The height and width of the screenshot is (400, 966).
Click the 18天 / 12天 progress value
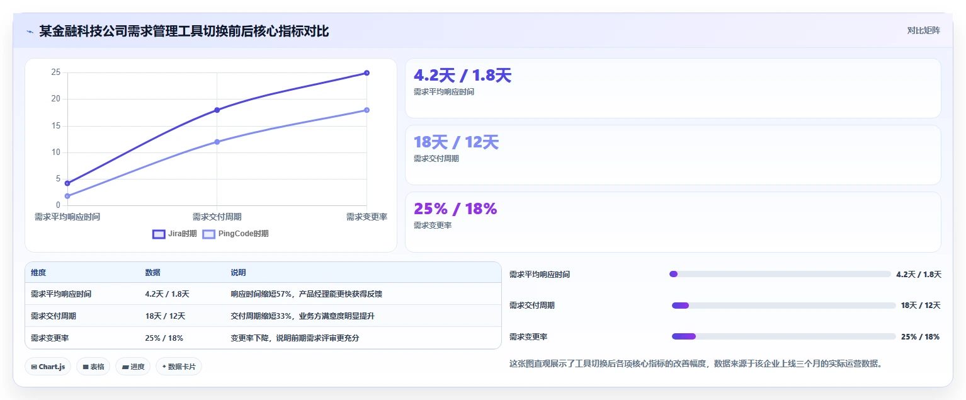click(x=921, y=306)
